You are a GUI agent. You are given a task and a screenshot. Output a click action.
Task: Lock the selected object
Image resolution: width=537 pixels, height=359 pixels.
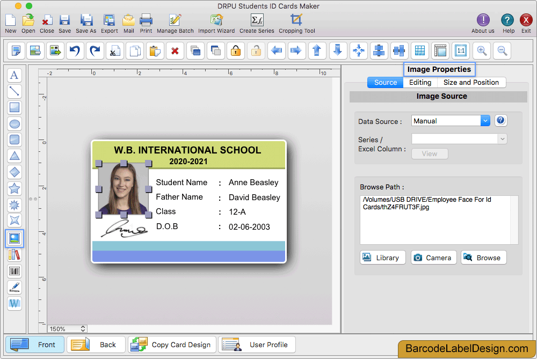236,51
